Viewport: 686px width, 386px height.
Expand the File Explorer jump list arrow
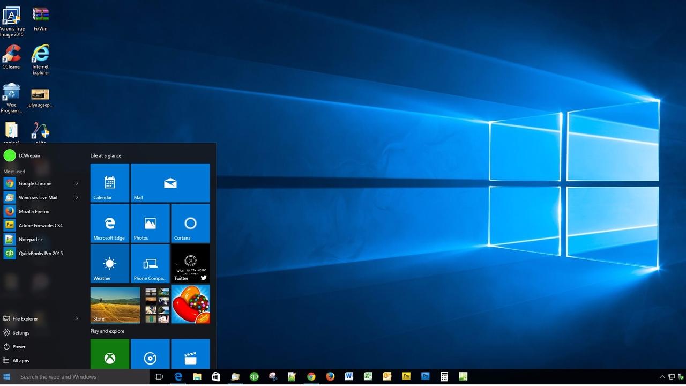pos(77,318)
